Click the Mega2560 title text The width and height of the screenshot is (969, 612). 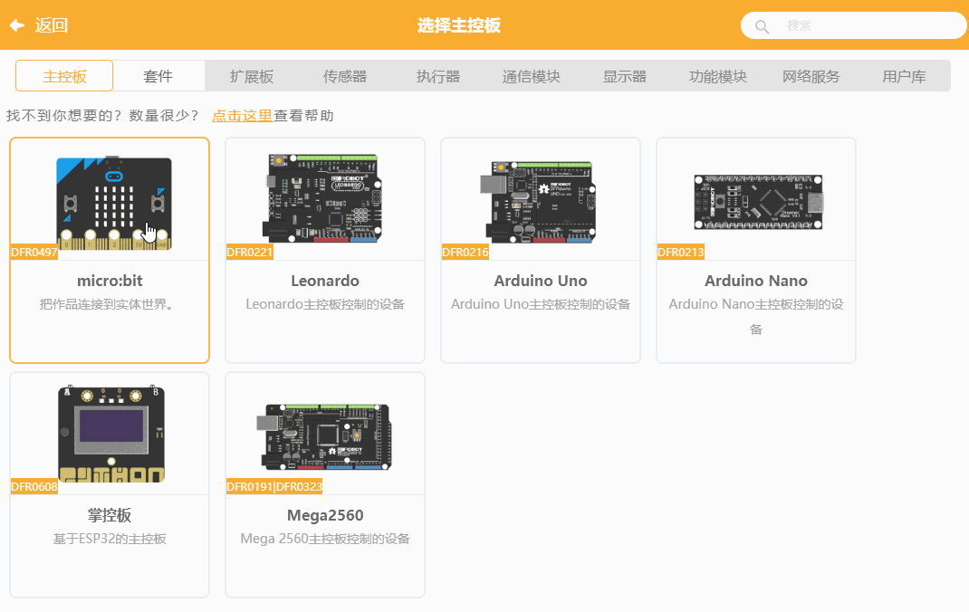(325, 516)
